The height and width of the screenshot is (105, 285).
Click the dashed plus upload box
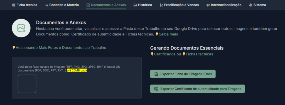click(x=27, y=84)
